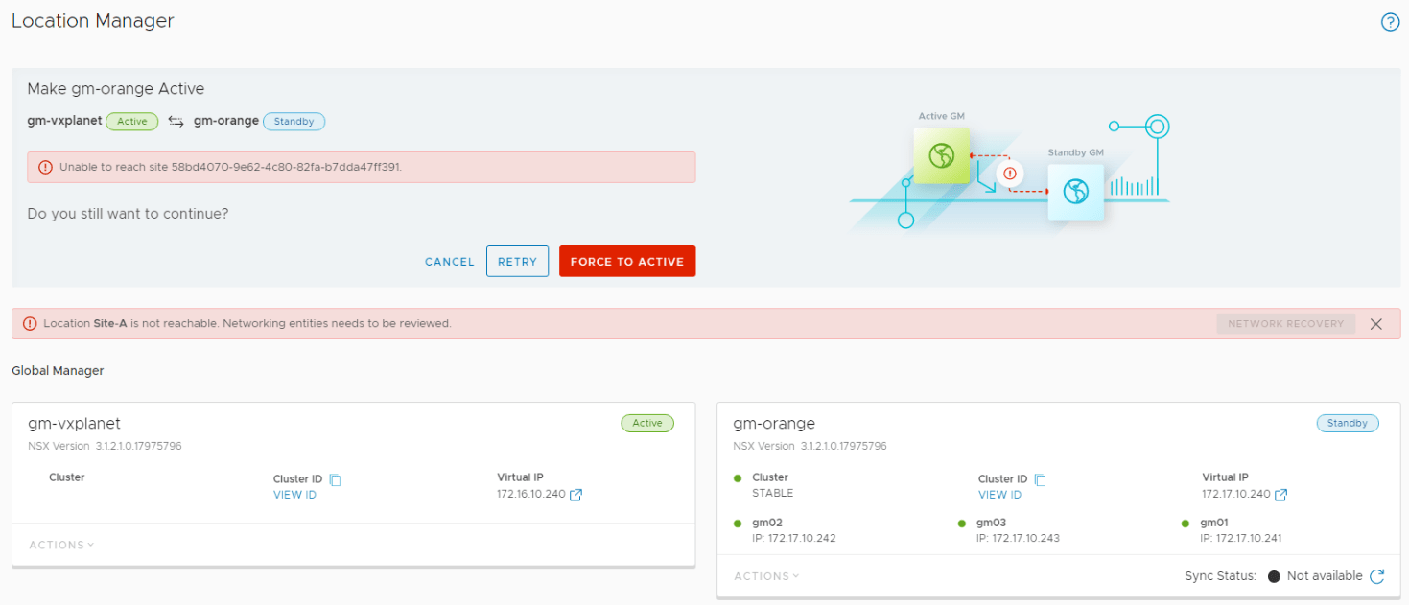Click the green Cluster status dot for gm-orange
The width and height of the screenshot is (1409, 605).
point(738,477)
